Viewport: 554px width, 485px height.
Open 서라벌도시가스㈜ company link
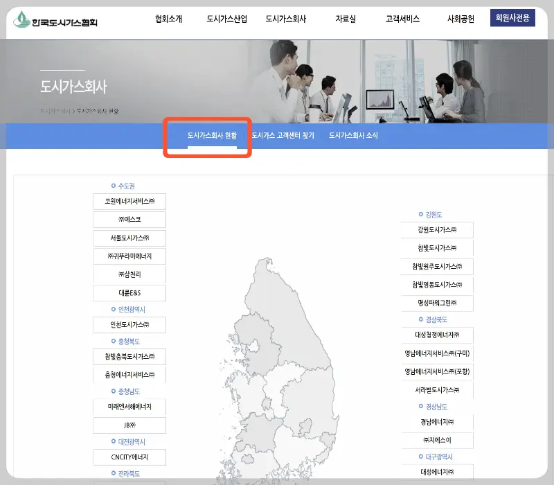[437, 390]
